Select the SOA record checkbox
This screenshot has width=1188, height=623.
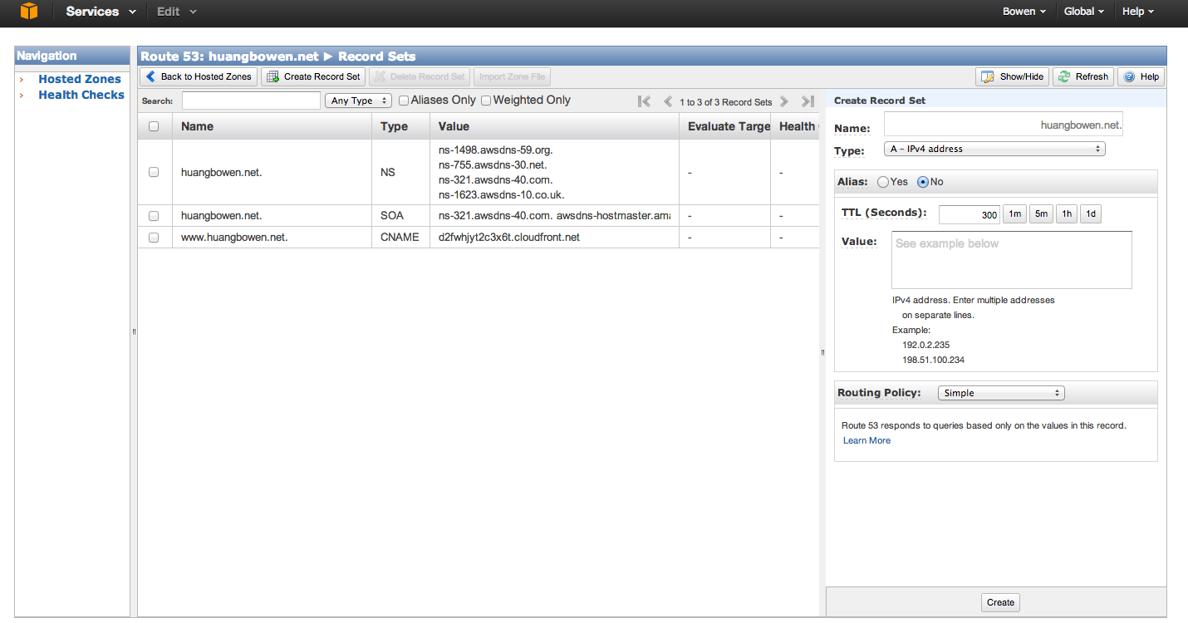click(x=154, y=216)
